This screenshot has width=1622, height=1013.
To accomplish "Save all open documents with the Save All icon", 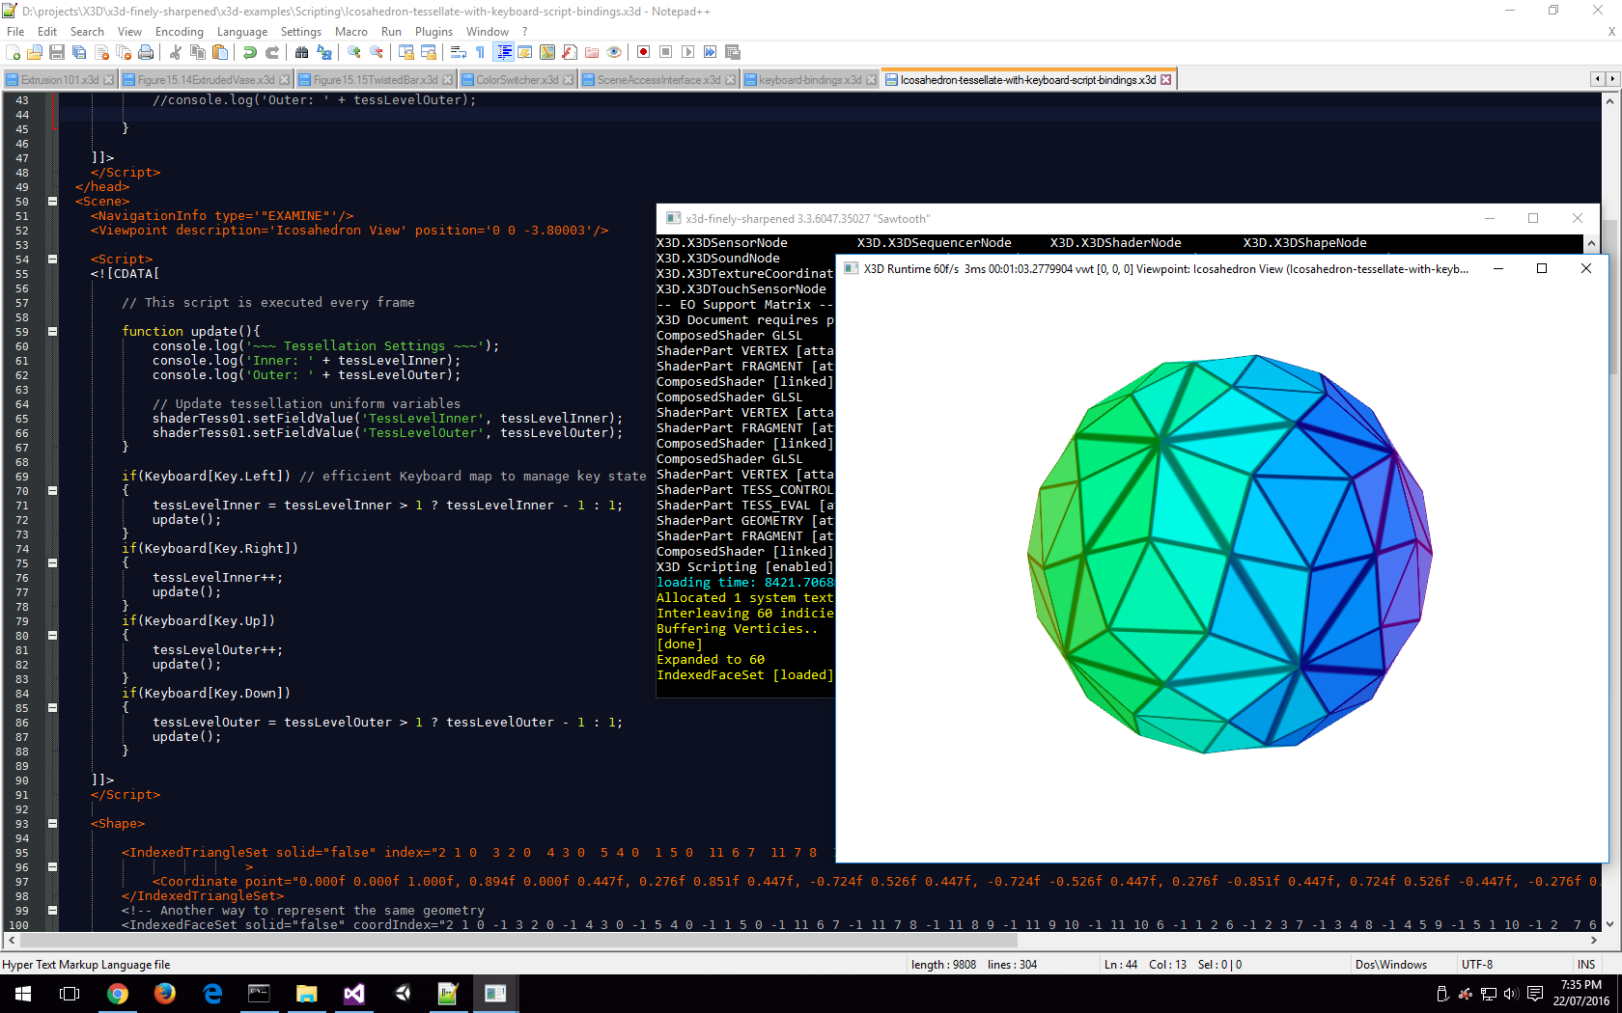I will [x=79, y=52].
